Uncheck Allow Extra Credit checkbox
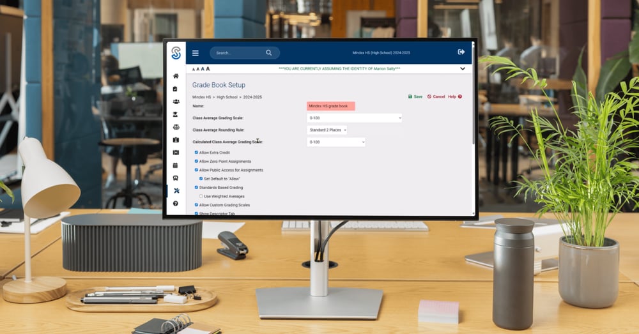Image resolution: width=639 pixels, height=334 pixels. (196, 153)
